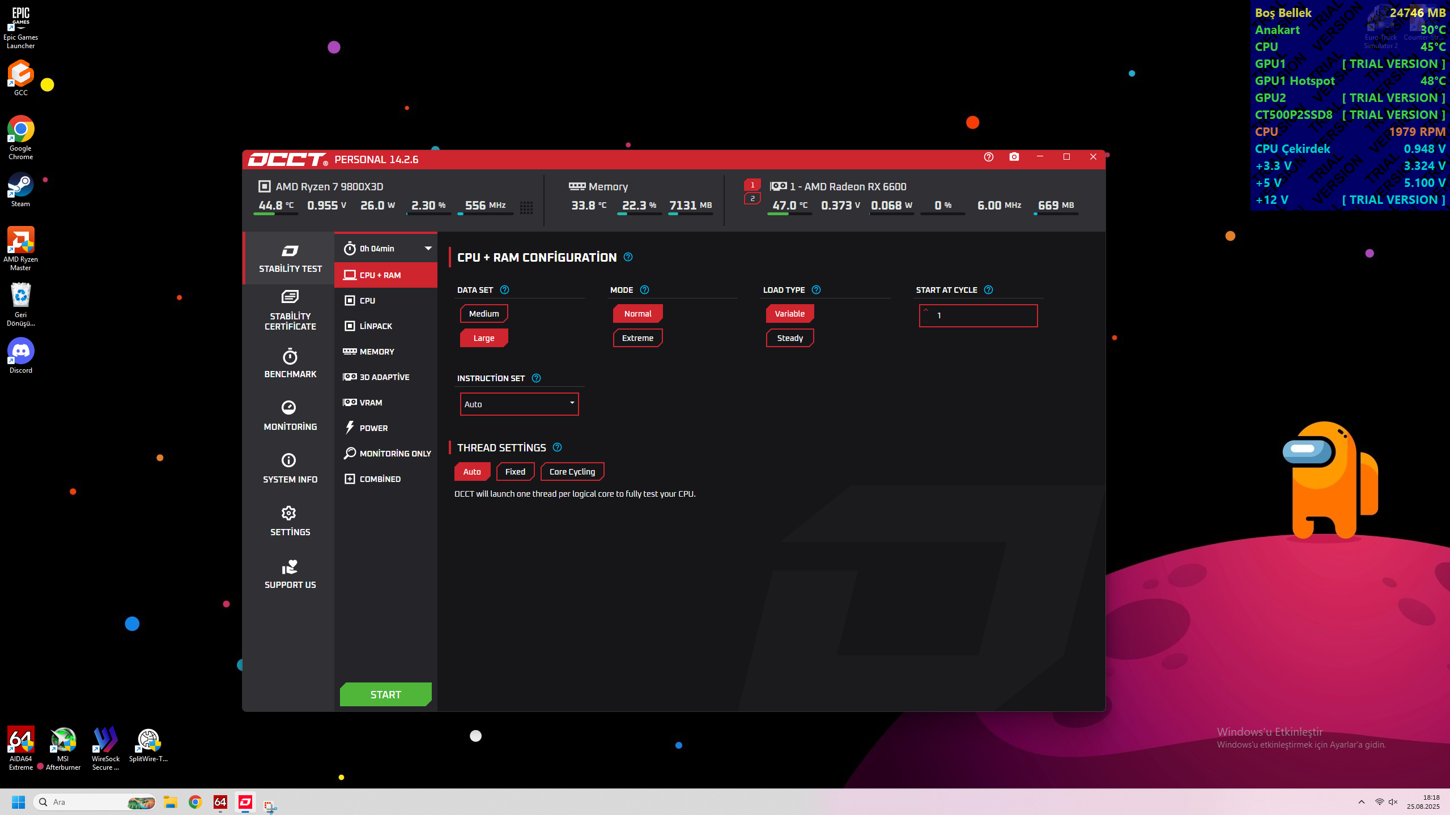
Task: Open File Explorer from the taskbar
Action: pyautogui.click(x=171, y=802)
